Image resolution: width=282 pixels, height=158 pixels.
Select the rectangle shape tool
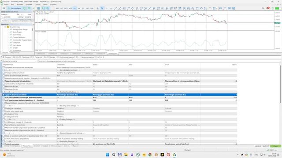point(197,8)
